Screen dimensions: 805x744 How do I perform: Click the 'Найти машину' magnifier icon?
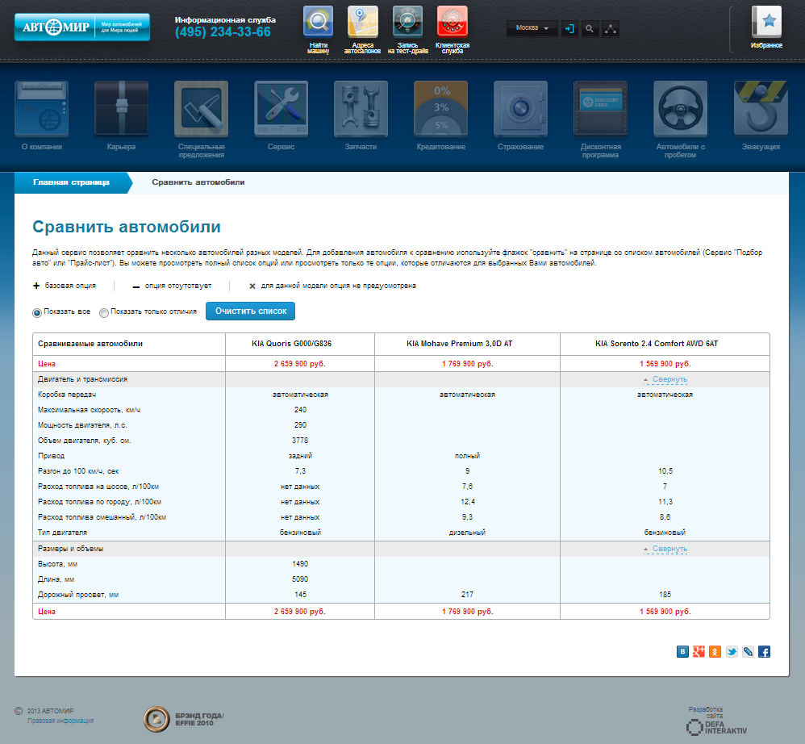[x=318, y=22]
